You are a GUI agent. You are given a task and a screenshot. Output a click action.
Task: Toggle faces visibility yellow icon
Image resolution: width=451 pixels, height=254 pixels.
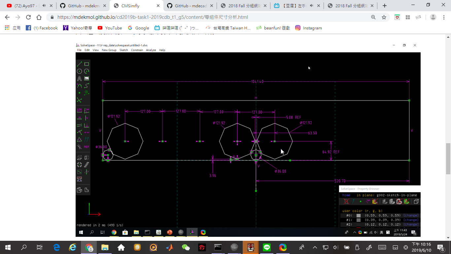click(375, 201)
